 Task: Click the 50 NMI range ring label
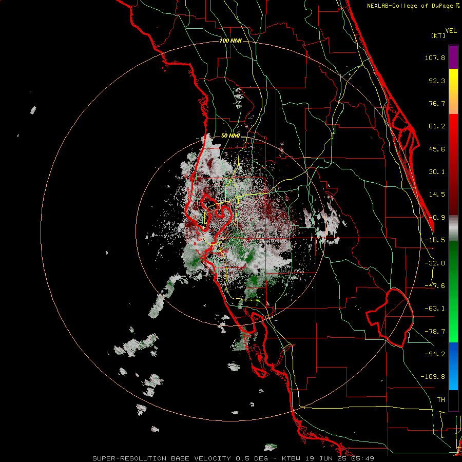pyautogui.click(x=230, y=136)
